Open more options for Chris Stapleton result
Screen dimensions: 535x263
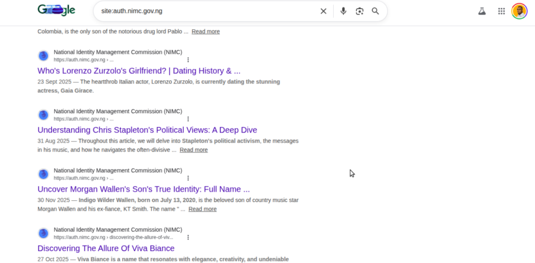coord(188,119)
